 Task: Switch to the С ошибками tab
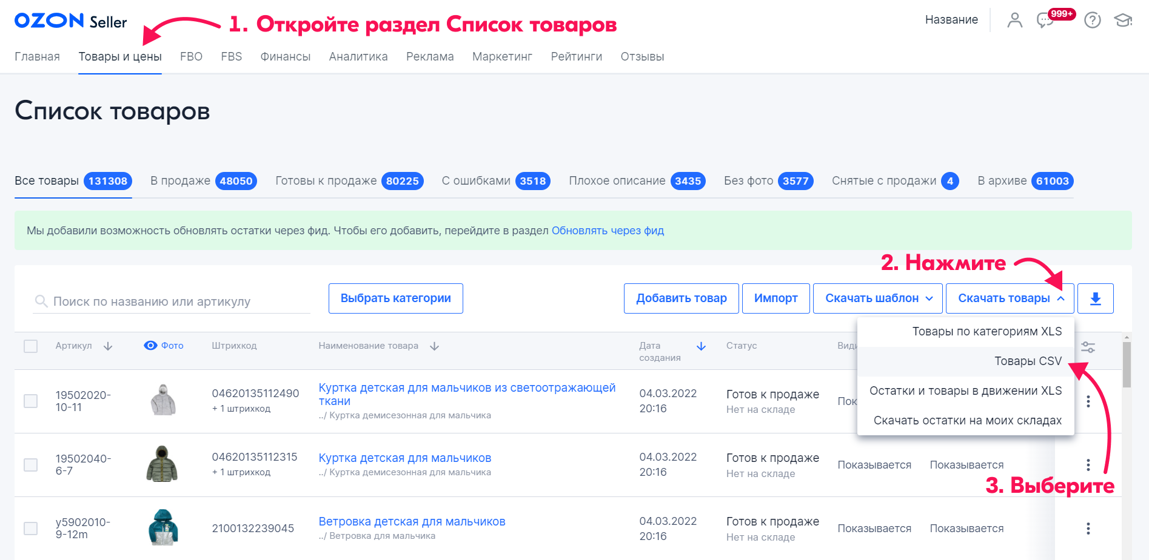tap(495, 181)
